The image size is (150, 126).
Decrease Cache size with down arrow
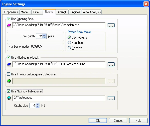[x=38, y=106]
